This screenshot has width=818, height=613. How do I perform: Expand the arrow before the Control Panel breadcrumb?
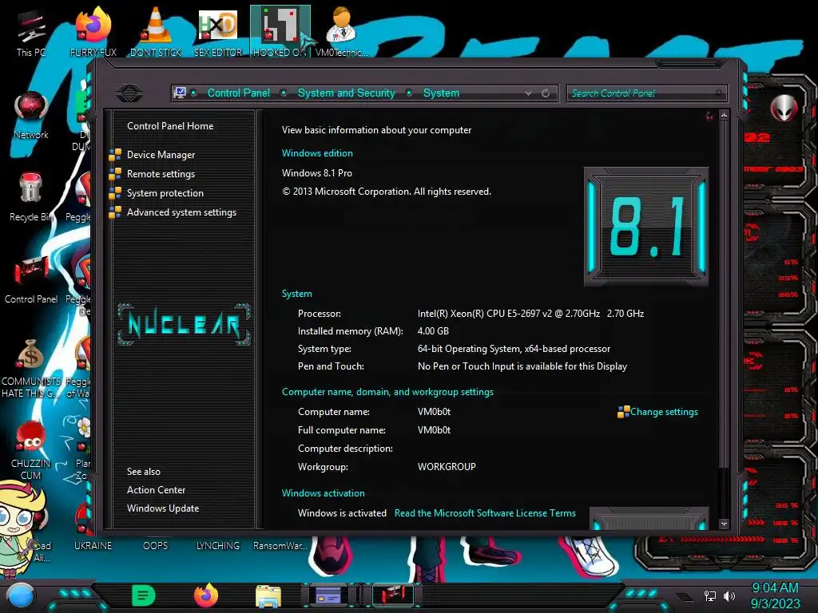tap(193, 93)
